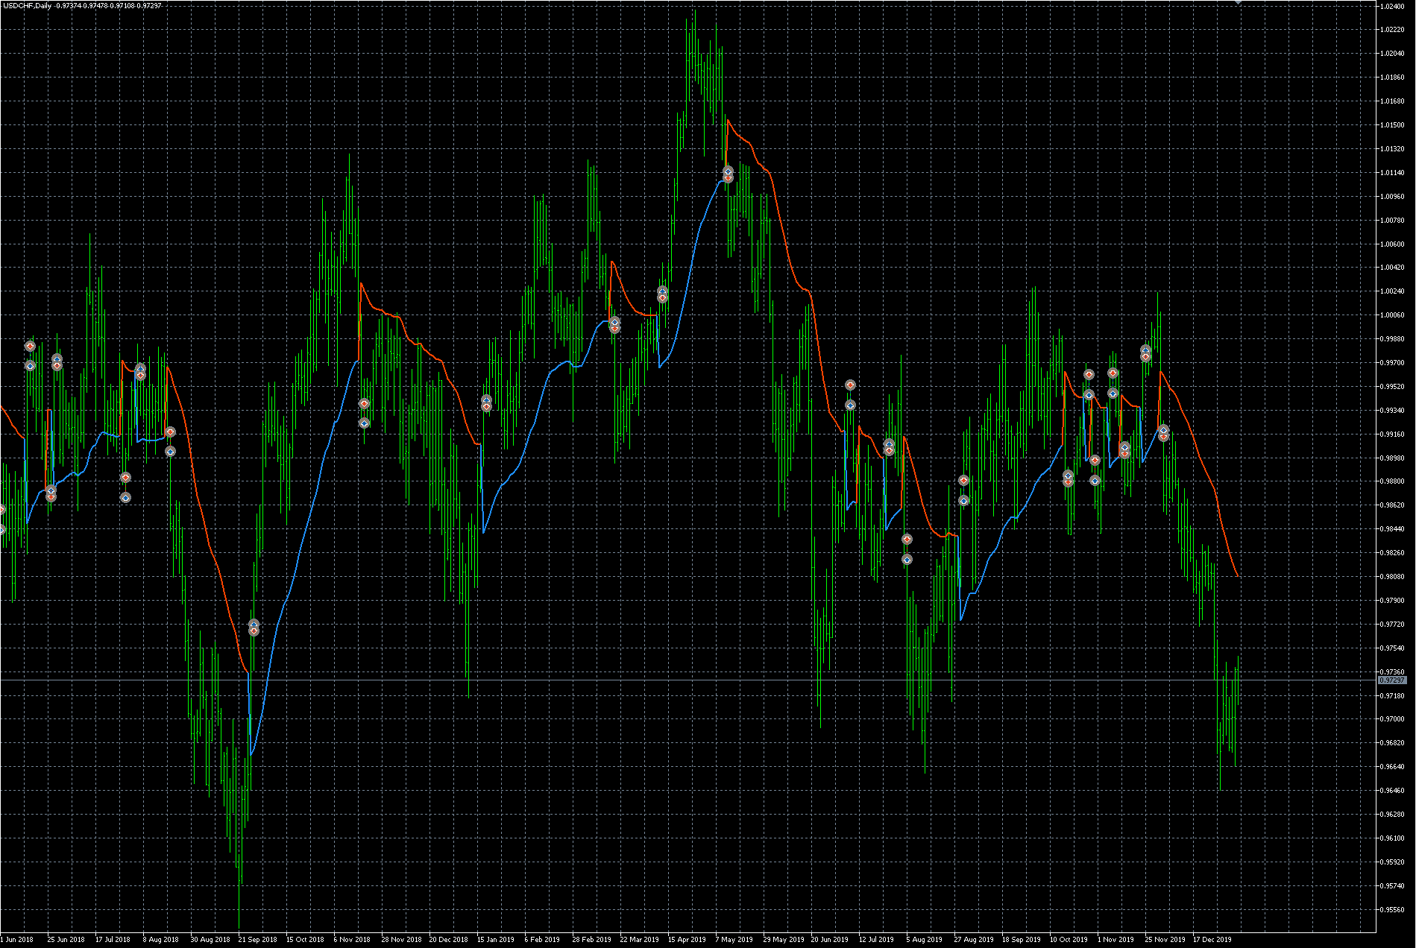Click the 1.02400 price axis label

[x=1392, y=6]
